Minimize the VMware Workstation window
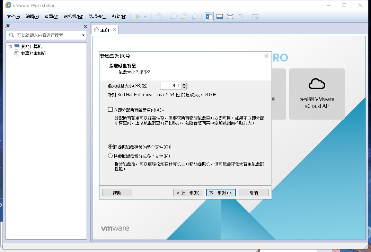371x252 pixels. (x=329, y=5)
